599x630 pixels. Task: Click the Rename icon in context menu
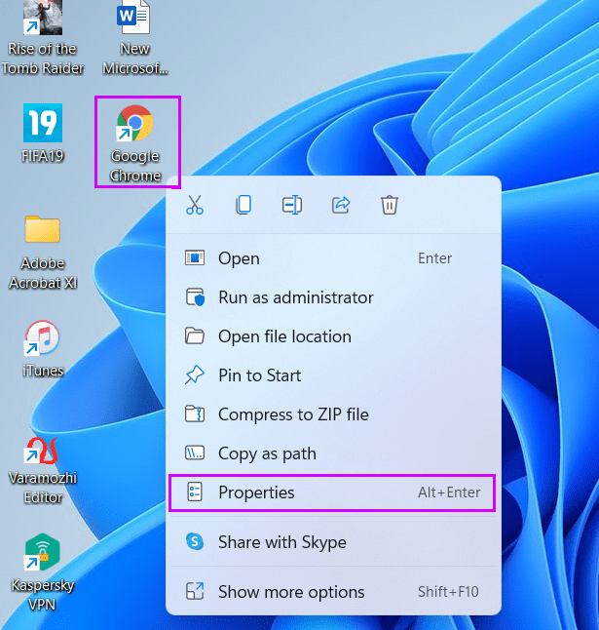click(x=292, y=205)
